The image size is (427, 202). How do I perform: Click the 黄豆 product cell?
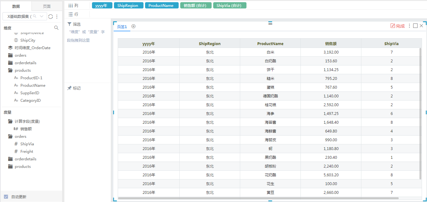tap(270, 193)
